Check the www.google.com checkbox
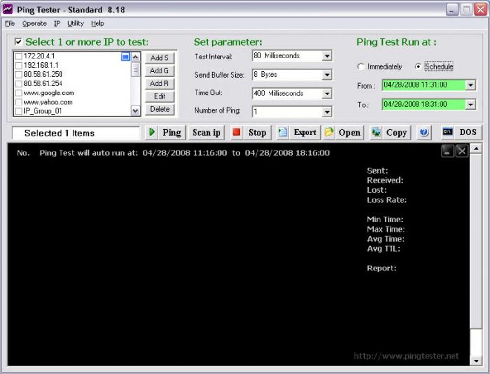Image resolution: width=490 pixels, height=374 pixels. pos(19,93)
